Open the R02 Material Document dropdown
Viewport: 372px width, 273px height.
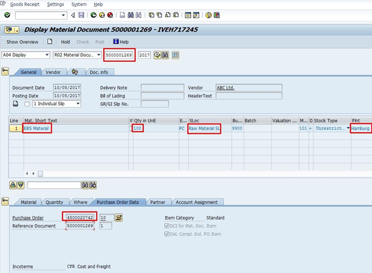point(99,55)
